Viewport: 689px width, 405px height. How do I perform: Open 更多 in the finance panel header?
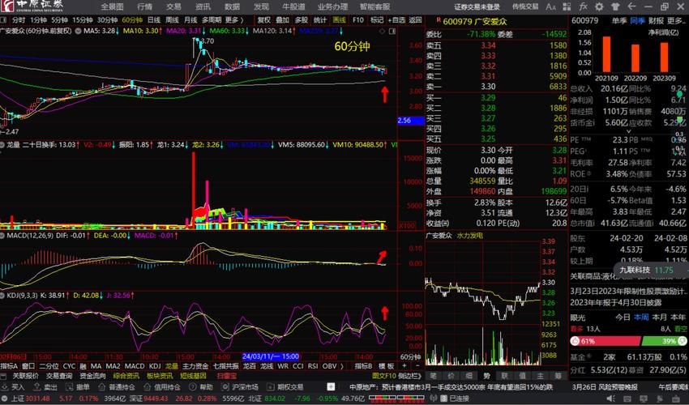(x=676, y=20)
